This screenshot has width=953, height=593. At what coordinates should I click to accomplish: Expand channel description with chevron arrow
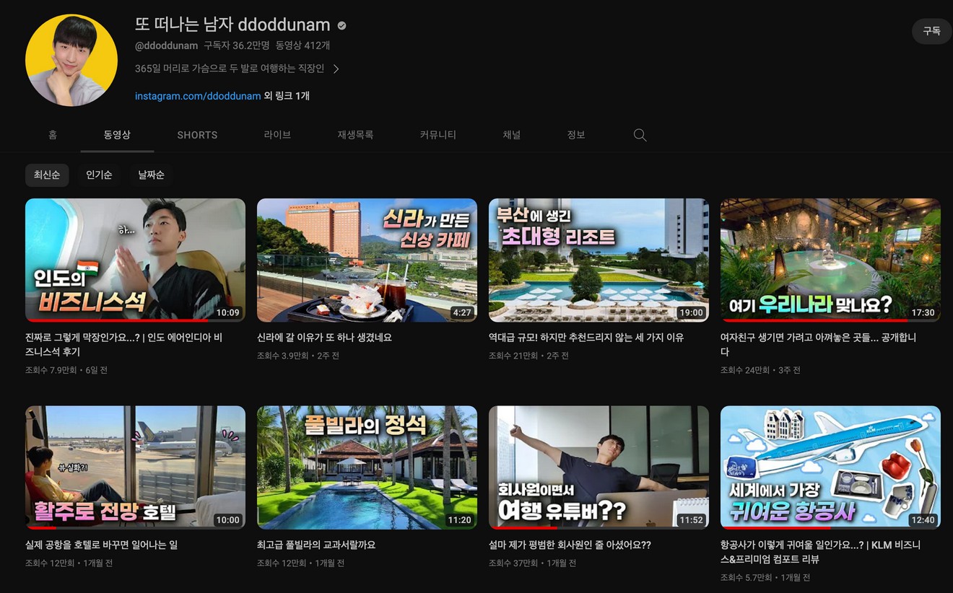point(336,69)
